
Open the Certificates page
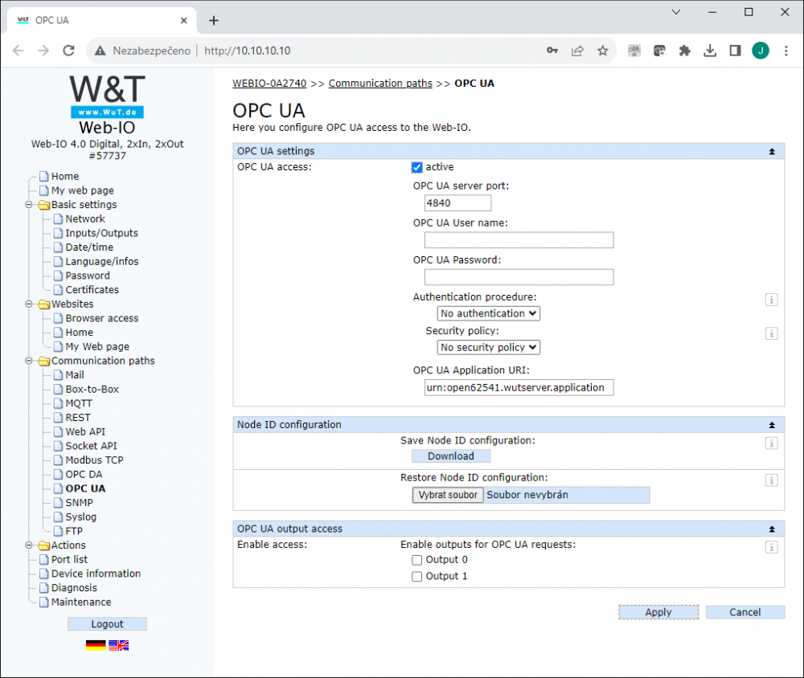[92, 289]
